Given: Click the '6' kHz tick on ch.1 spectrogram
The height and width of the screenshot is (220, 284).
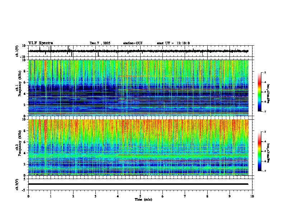Looking at the screenshot, I should pos(25,82).
